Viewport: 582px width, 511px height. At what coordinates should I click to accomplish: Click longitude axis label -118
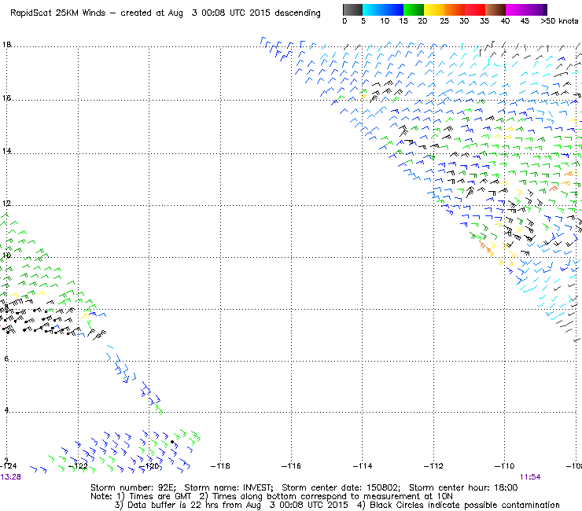(220, 465)
